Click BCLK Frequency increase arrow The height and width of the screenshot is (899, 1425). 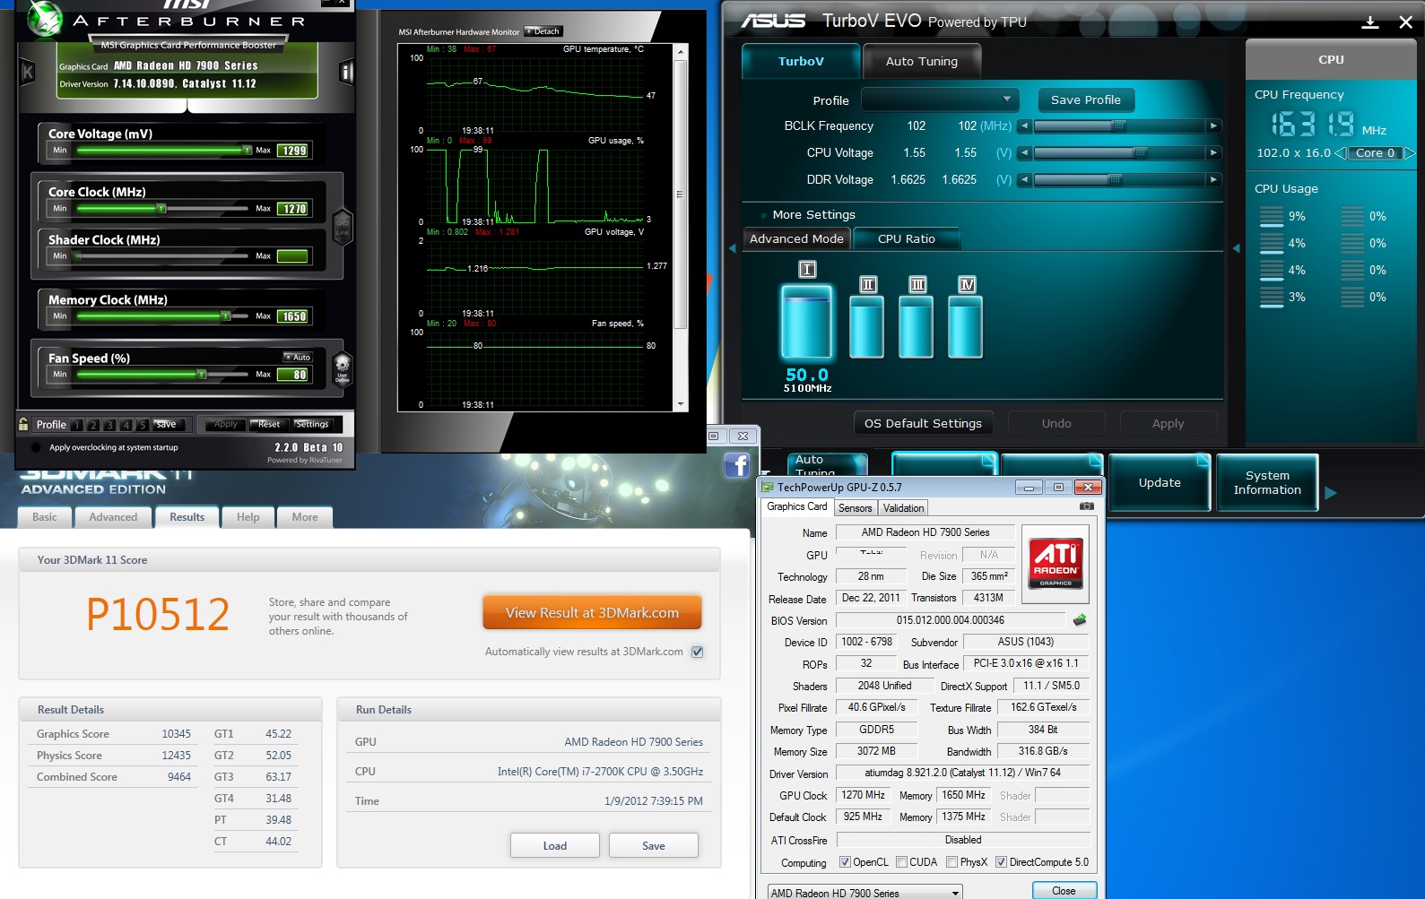(1213, 126)
